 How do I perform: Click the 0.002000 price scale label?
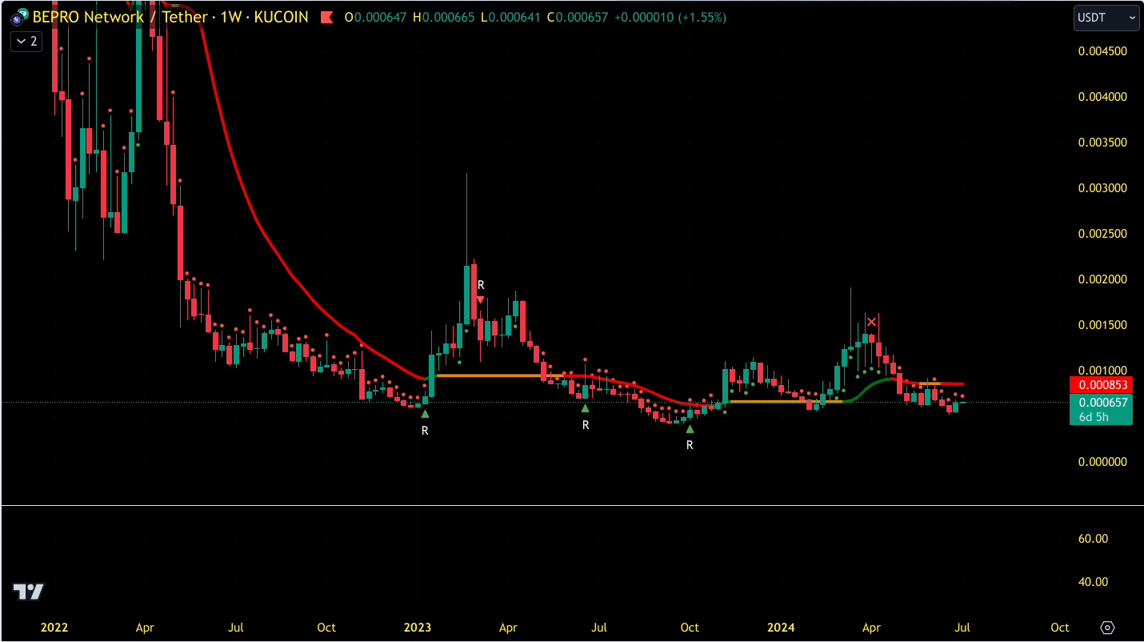[x=1102, y=279]
